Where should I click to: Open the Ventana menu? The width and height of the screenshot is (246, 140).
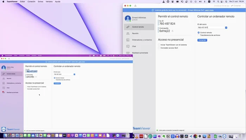pyautogui.click(x=49, y=1)
